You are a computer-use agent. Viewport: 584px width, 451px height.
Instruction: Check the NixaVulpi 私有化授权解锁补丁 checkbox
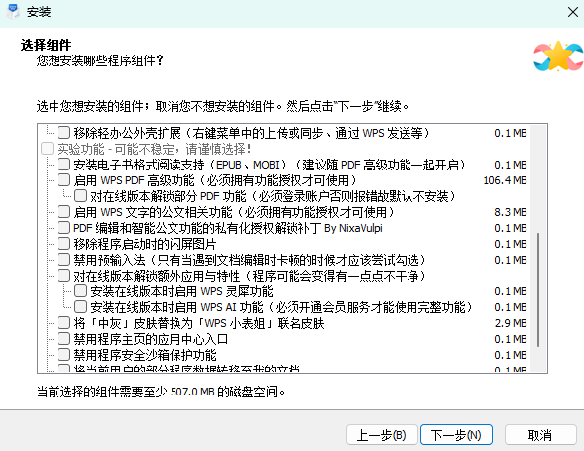pos(63,228)
